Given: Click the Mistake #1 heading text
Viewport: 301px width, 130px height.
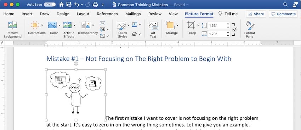Looking at the screenshot, I should click(x=139, y=59).
